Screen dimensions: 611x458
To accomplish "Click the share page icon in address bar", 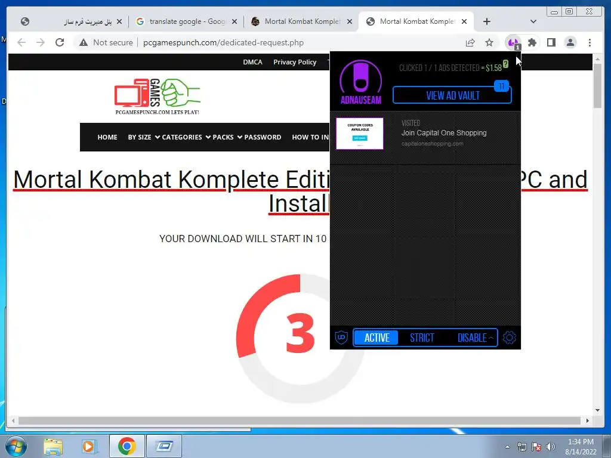I will point(470,42).
